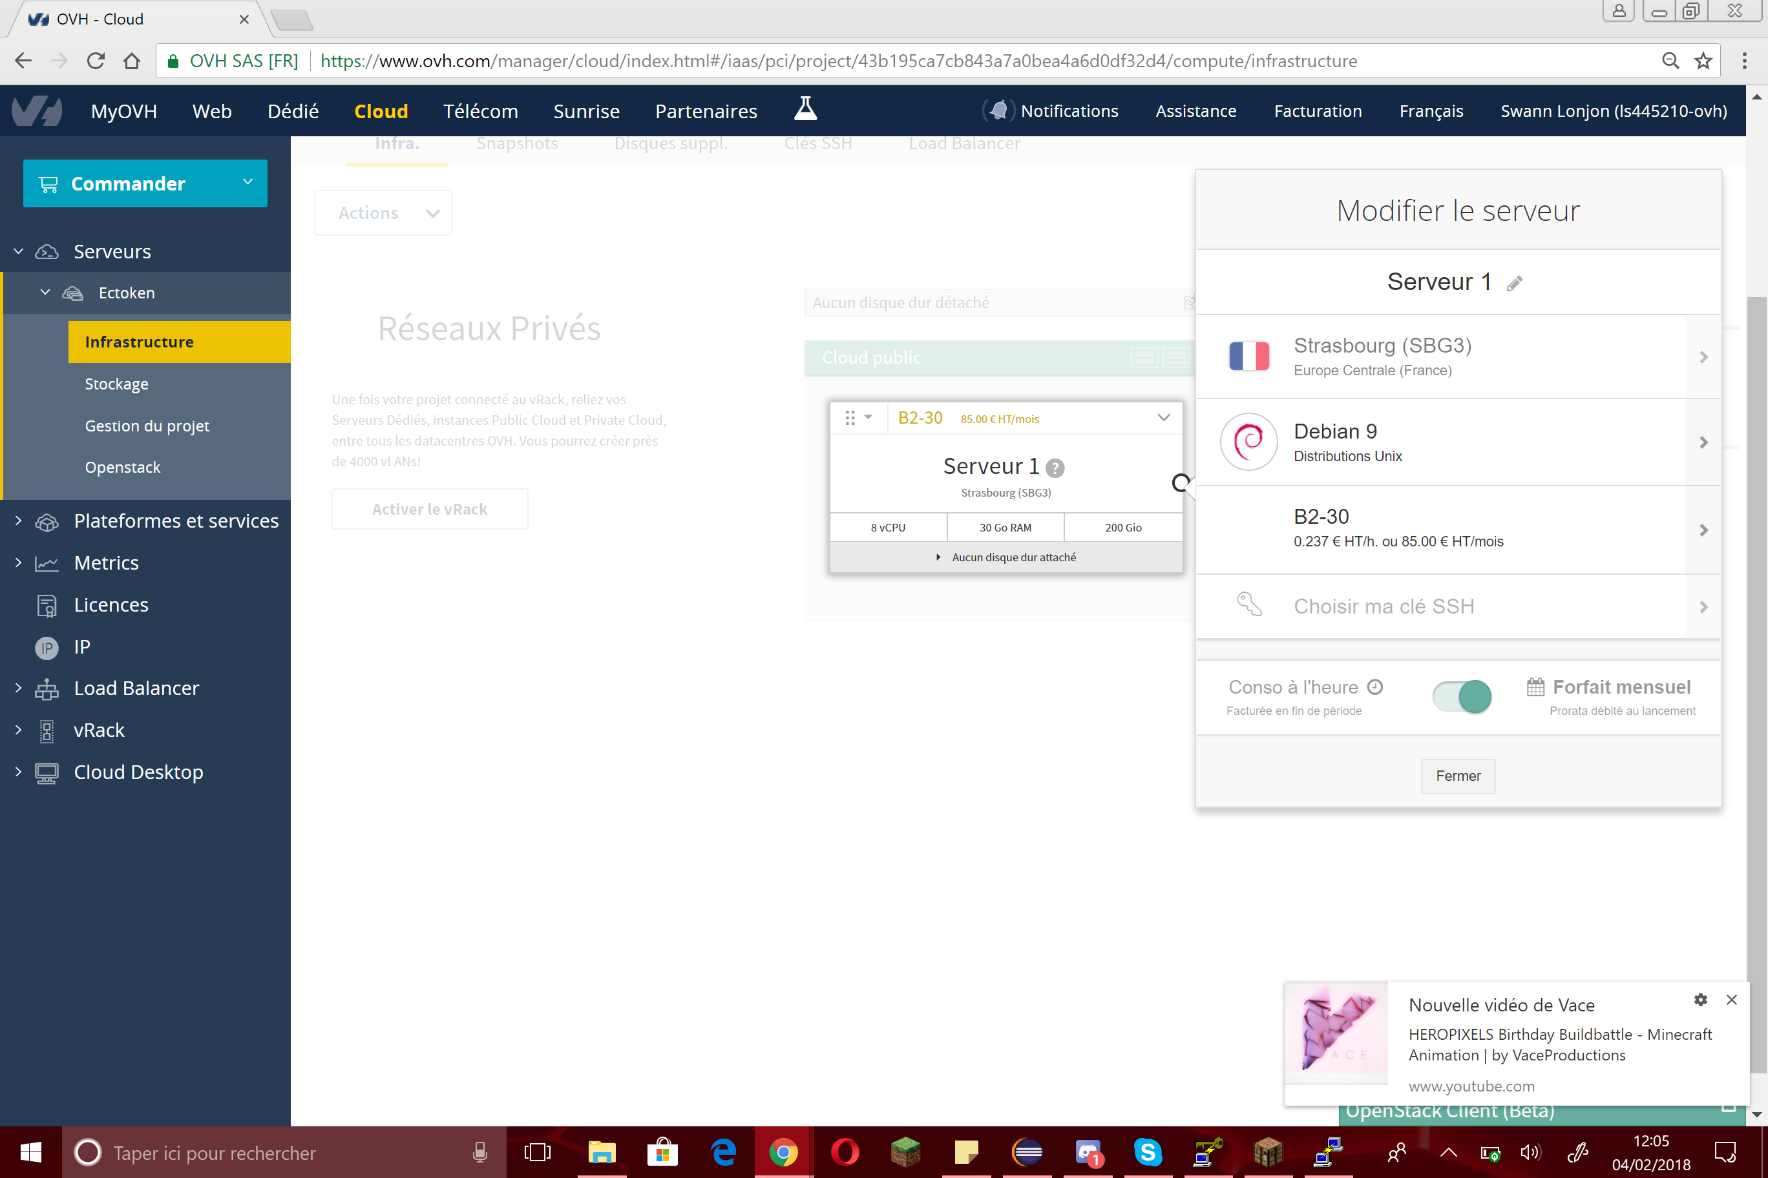The height and width of the screenshot is (1178, 1768).
Task: Open the Notifications bell icon
Action: click(998, 111)
